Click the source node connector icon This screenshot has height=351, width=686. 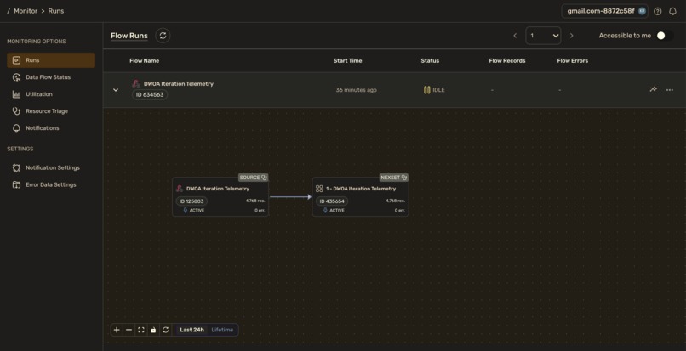180,189
